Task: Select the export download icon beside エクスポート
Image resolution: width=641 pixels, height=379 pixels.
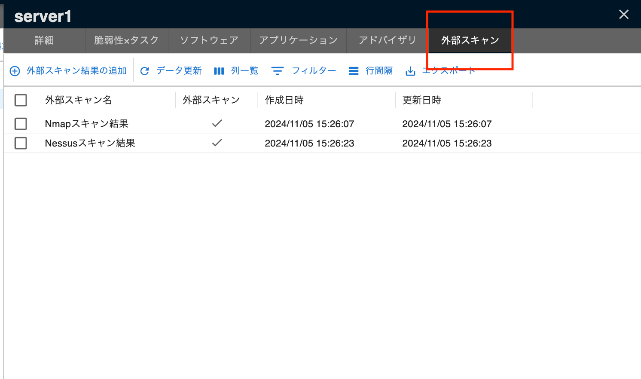Action: point(410,70)
